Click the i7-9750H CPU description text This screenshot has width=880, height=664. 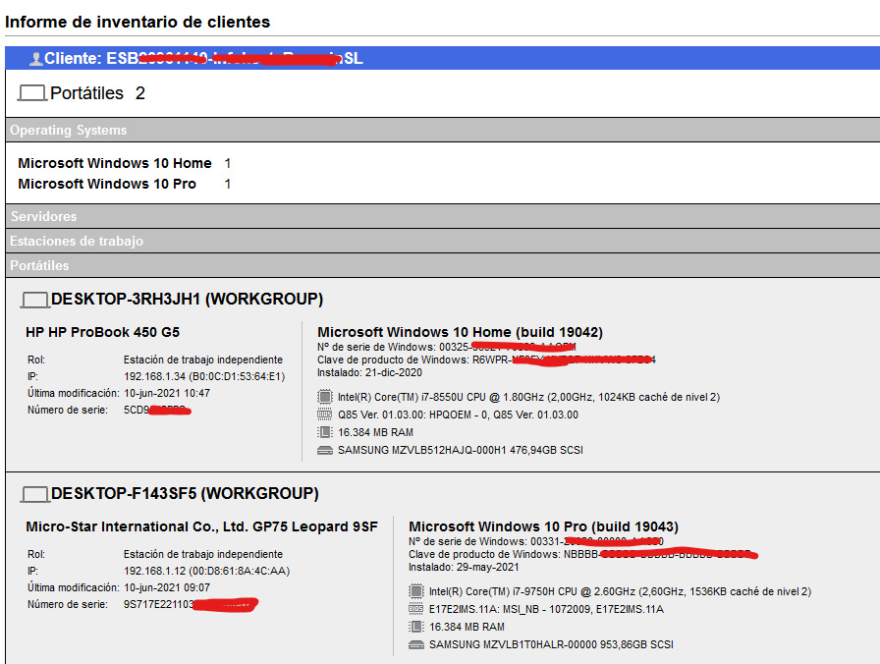tap(620, 591)
